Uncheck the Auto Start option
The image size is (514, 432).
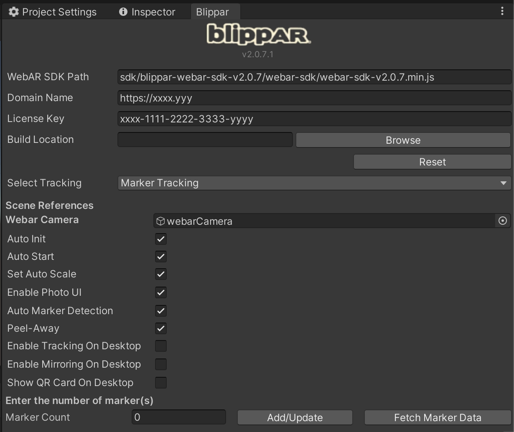pos(161,257)
